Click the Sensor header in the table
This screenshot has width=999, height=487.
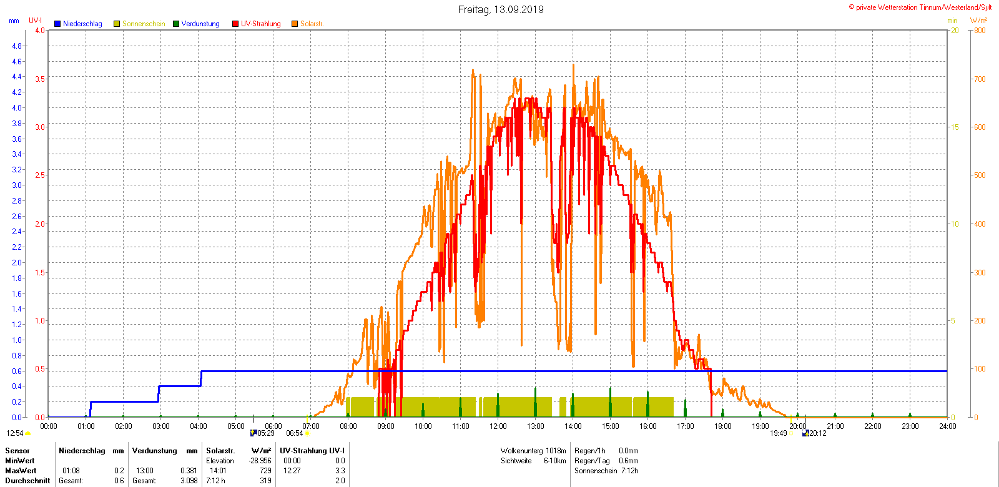[17, 451]
